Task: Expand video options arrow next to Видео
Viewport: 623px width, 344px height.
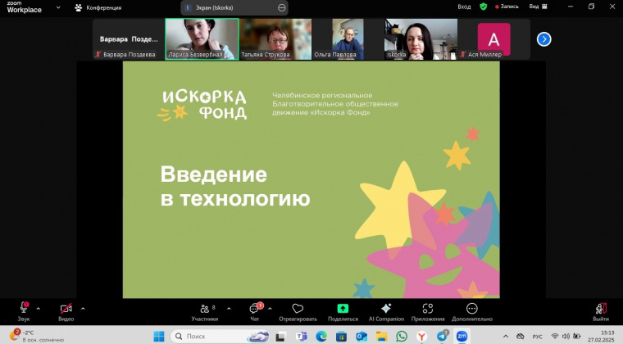Action: [x=83, y=308]
